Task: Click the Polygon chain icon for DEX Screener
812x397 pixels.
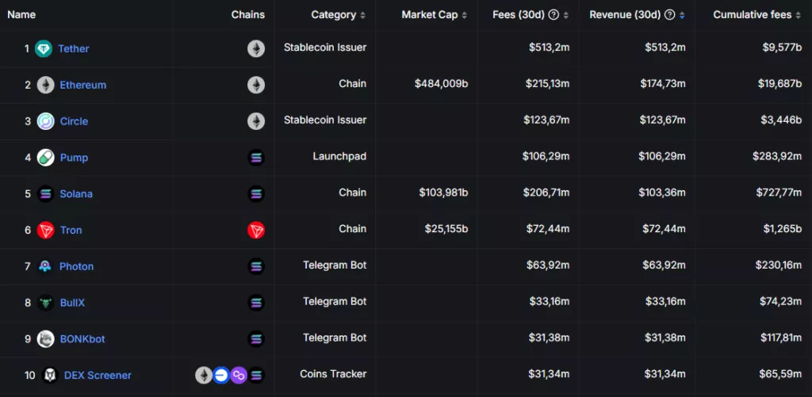Action: click(239, 375)
